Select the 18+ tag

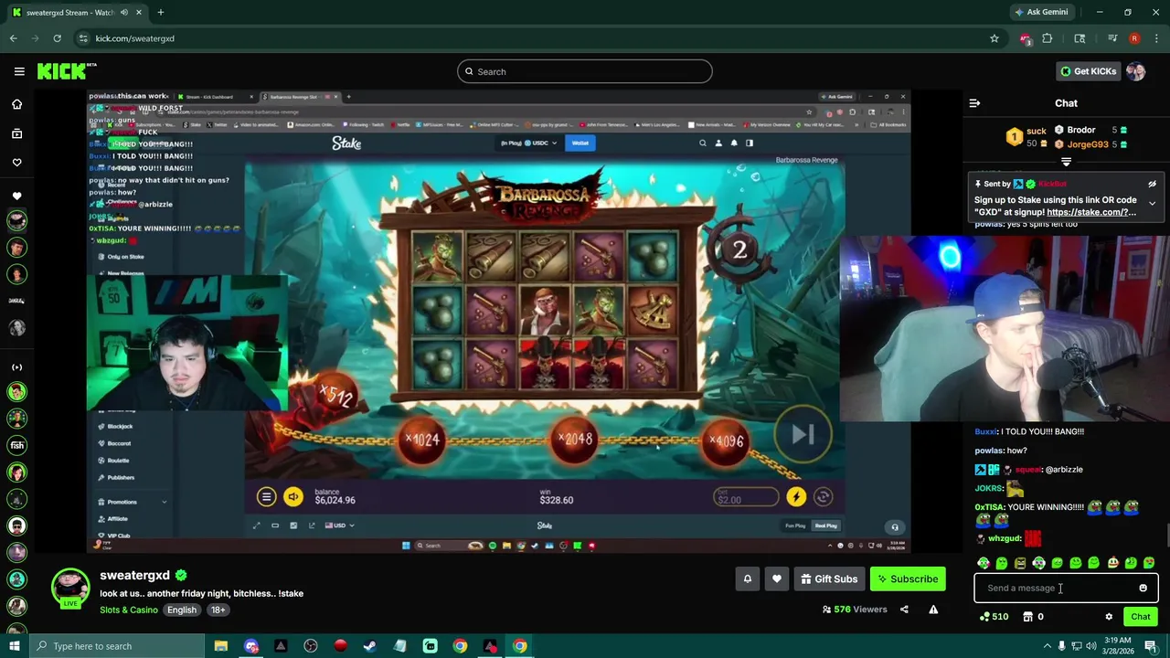pos(218,610)
